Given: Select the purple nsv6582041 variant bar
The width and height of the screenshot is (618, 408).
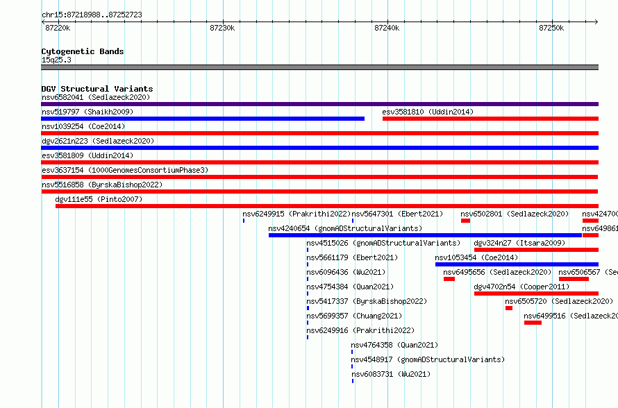Looking at the screenshot, I should point(319,104).
